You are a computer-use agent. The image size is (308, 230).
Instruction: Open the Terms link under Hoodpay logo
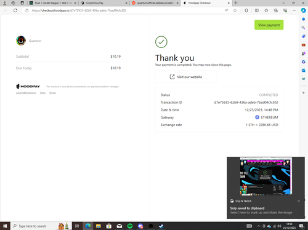[x=43, y=93]
